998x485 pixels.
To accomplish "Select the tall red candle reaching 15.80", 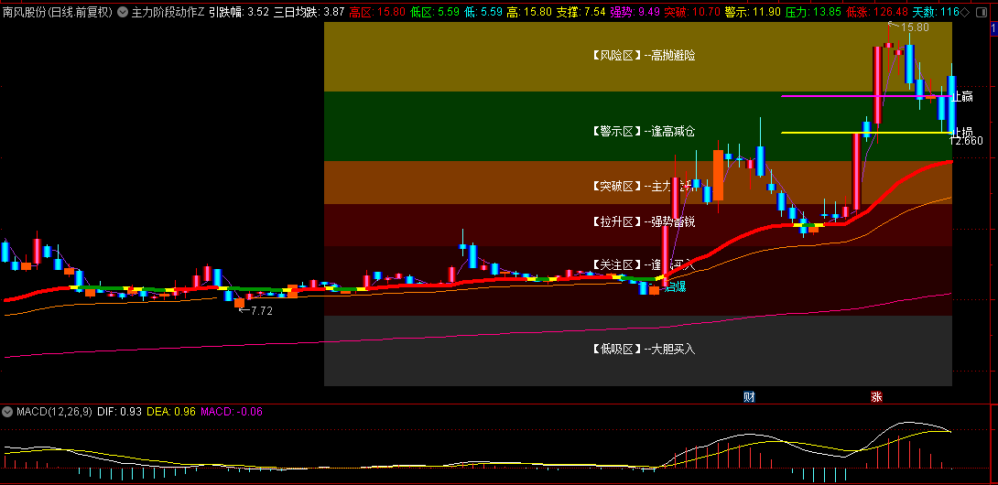I will [x=878, y=85].
